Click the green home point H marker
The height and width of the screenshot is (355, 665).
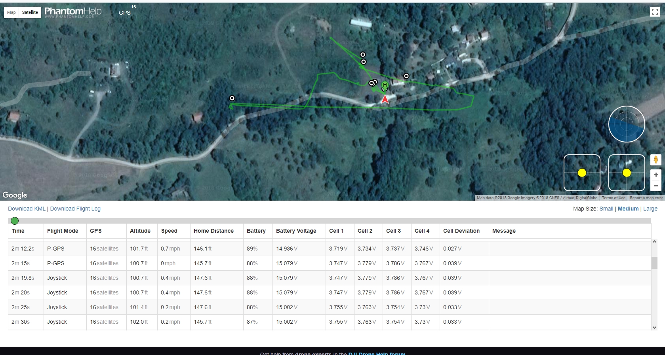pyautogui.click(x=385, y=85)
